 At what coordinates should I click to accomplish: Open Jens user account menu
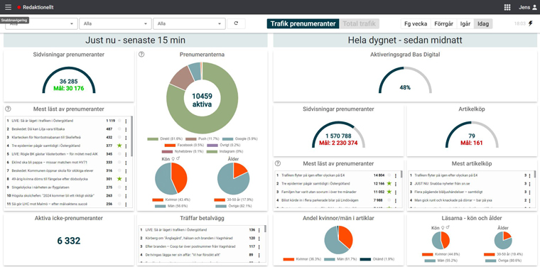point(528,7)
